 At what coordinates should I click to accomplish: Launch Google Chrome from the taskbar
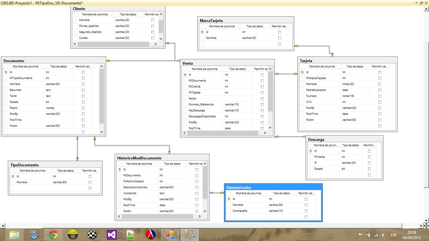[x=53, y=234]
